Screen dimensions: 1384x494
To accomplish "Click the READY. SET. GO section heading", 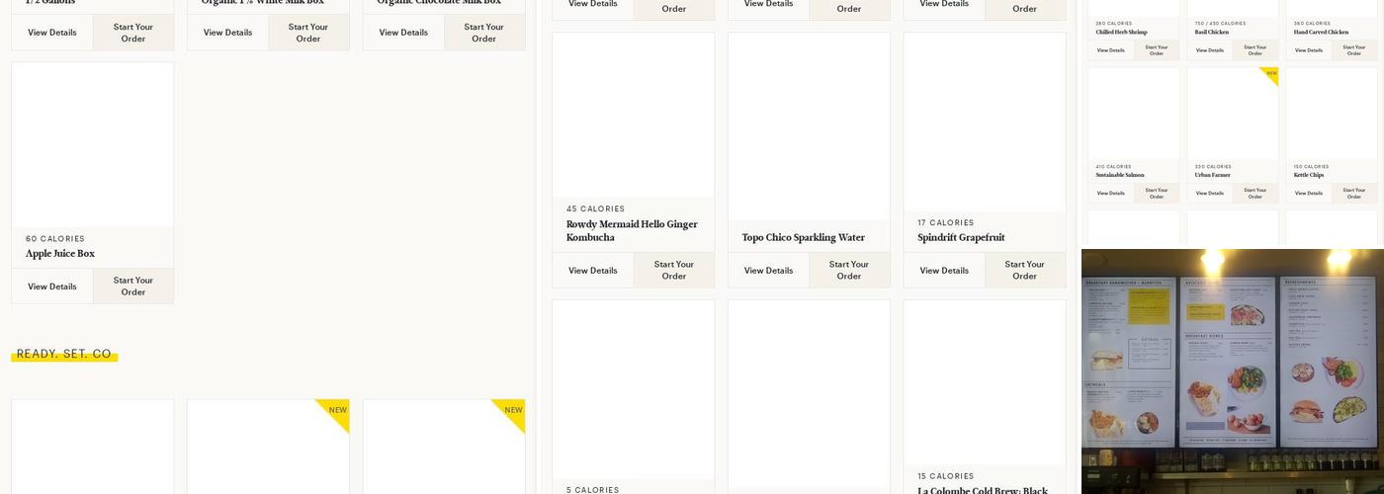I will (64, 354).
